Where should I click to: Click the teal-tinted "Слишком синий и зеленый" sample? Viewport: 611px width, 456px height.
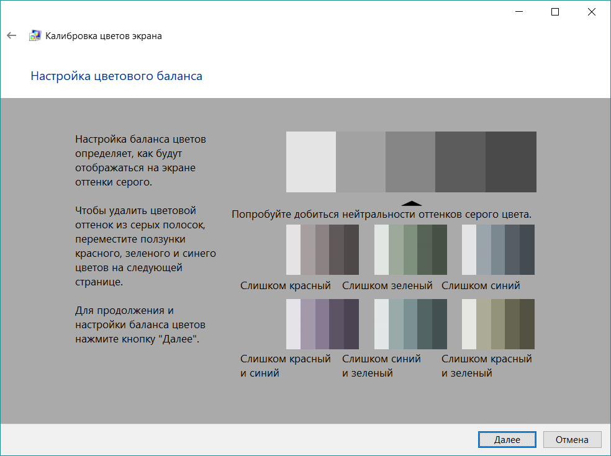point(410,324)
